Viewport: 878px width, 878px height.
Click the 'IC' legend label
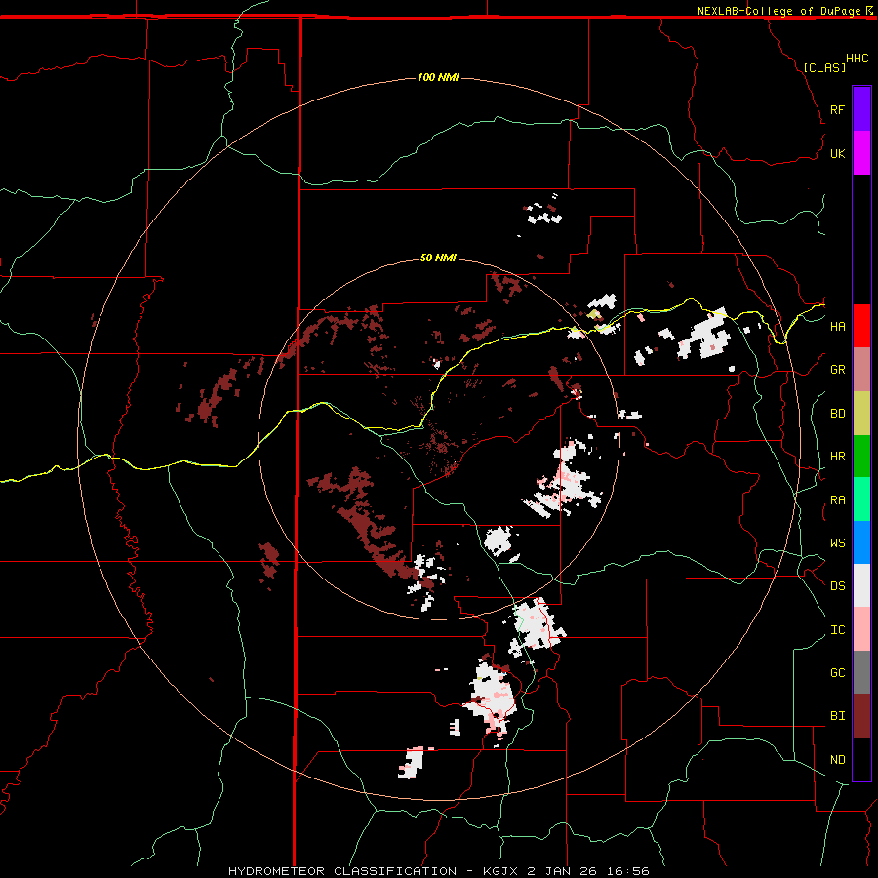[x=837, y=630]
